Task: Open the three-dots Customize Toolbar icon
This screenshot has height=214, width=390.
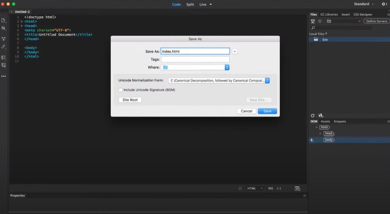Action: coord(4,76)
